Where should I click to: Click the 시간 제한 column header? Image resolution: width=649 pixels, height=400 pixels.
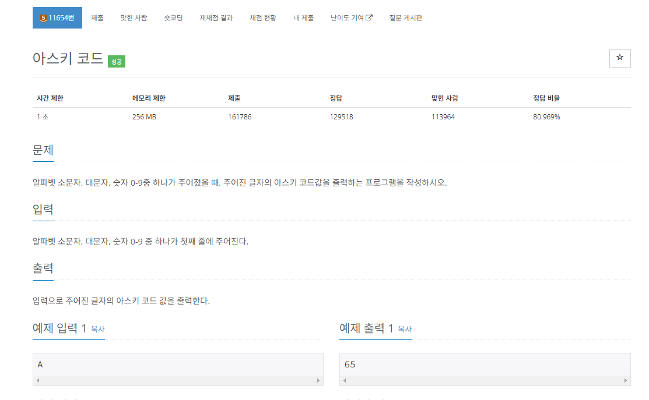(x=50, y=98)
